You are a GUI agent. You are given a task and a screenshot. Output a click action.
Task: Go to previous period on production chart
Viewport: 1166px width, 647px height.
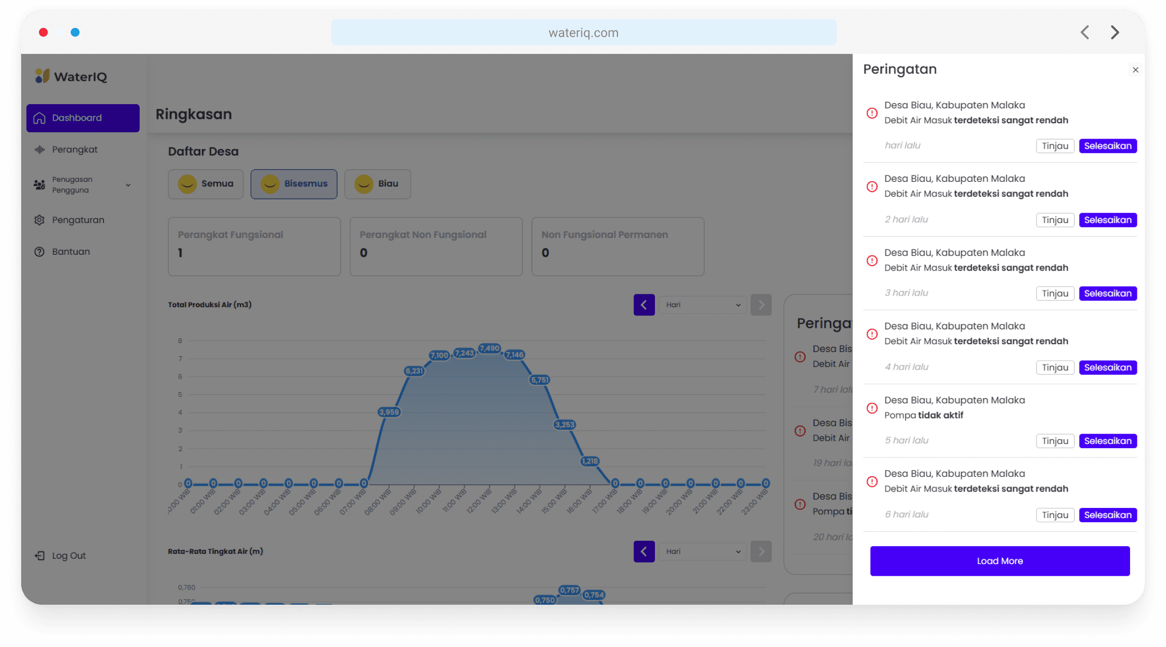[644, 305]
